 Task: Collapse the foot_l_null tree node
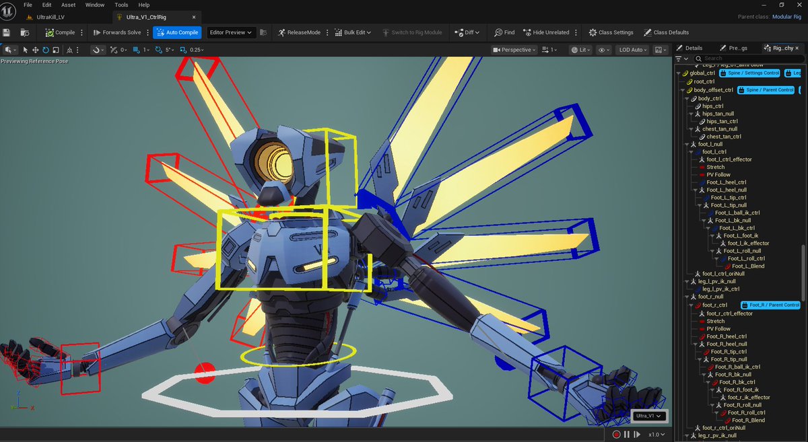pos(685,144)
